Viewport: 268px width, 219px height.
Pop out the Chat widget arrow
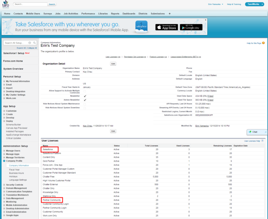[x=266, y=132]
